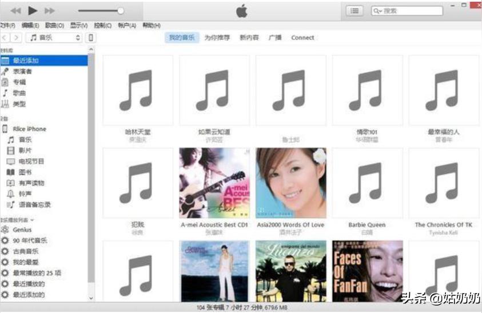Open the 编辑(E) menu
Screen dimensions: 482x313
[x=30, y=26]
